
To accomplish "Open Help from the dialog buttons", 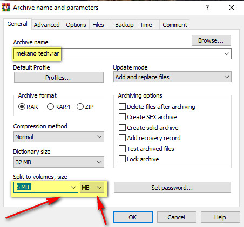I will (x=220, y=217).
